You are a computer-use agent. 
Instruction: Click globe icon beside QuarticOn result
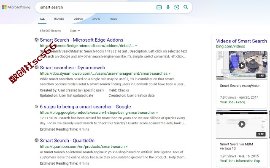pyautogui.click(x=37, y=140)
